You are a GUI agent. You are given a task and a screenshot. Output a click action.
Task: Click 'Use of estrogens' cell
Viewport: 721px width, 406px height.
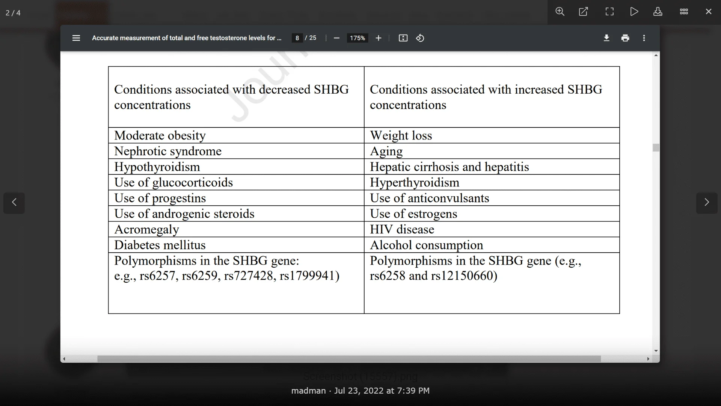(492, 214)
